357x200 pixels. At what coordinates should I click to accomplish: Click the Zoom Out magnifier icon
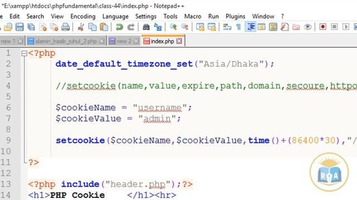pyautogui.click(x=185, y=27)
